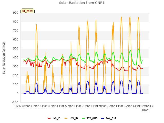The width and height of the screenshot is (164, 123).
Task: Click the Time x-axis title
Action: [145, 110]
